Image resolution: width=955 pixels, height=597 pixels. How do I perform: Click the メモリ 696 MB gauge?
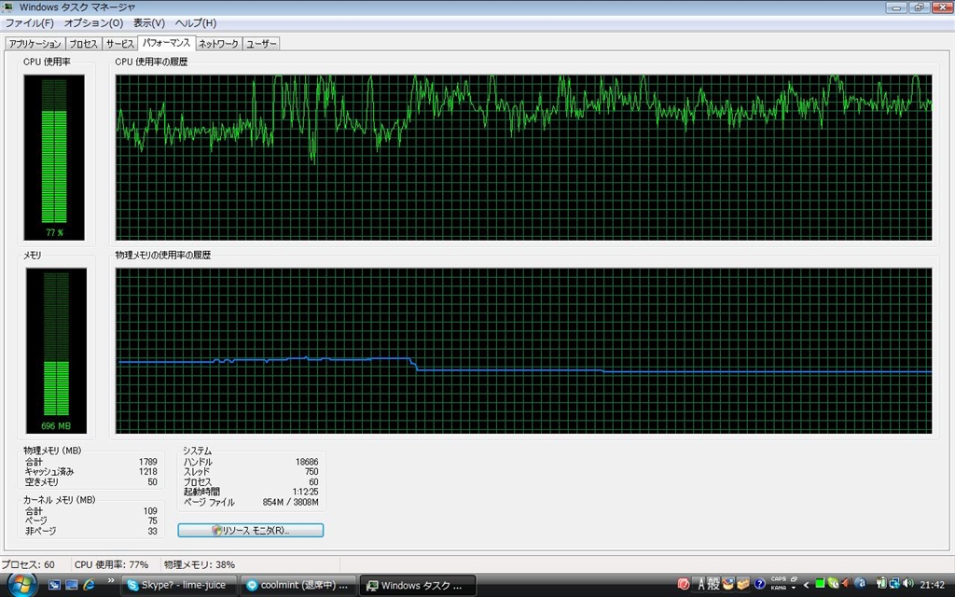point(56,351)
